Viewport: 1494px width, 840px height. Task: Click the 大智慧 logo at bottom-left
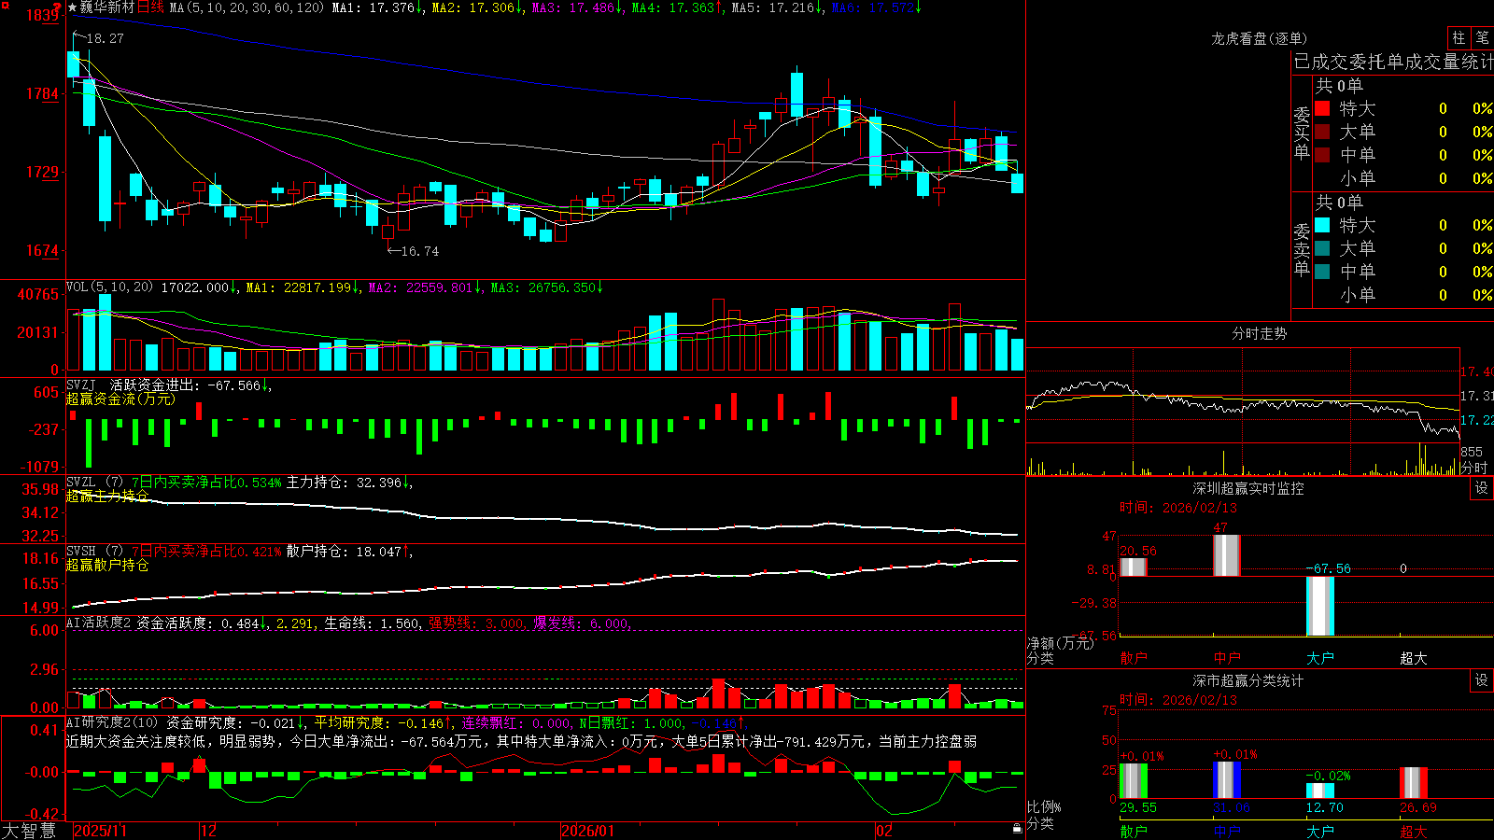tap(29, 831)
